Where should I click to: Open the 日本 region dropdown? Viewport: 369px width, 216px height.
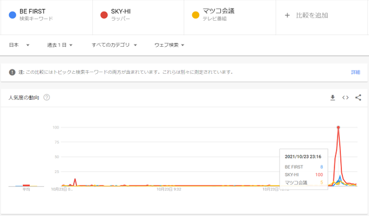[19, 45]
